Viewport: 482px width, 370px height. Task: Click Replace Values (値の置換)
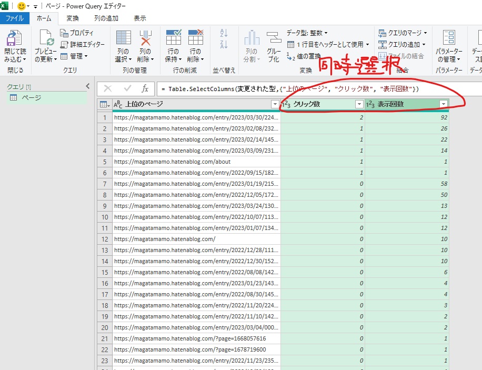(304, 56)
